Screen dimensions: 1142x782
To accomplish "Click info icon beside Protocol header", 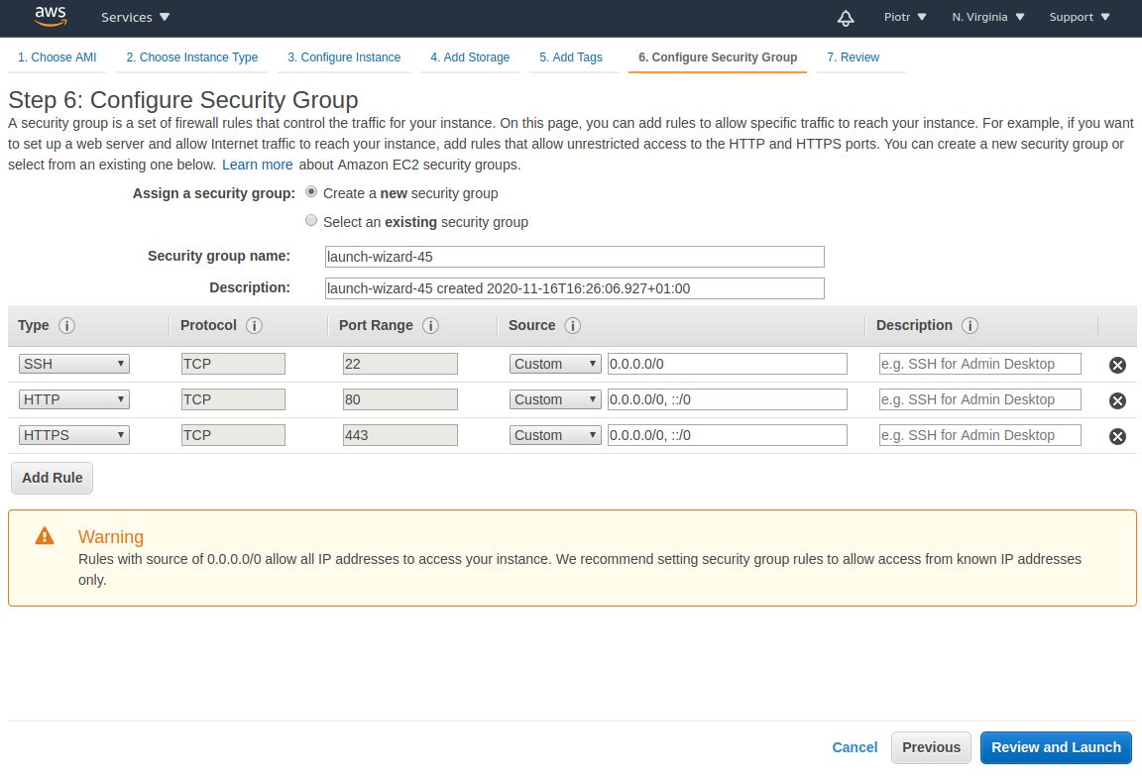I will tap(254, 325).
